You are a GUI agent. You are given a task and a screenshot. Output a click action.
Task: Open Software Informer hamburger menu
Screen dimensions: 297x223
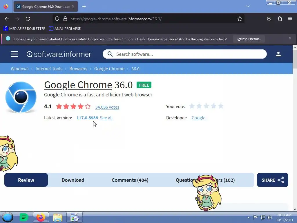(14, 54)
